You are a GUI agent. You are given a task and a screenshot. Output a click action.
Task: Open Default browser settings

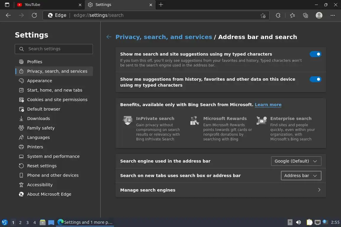click(x=54, y=109)
